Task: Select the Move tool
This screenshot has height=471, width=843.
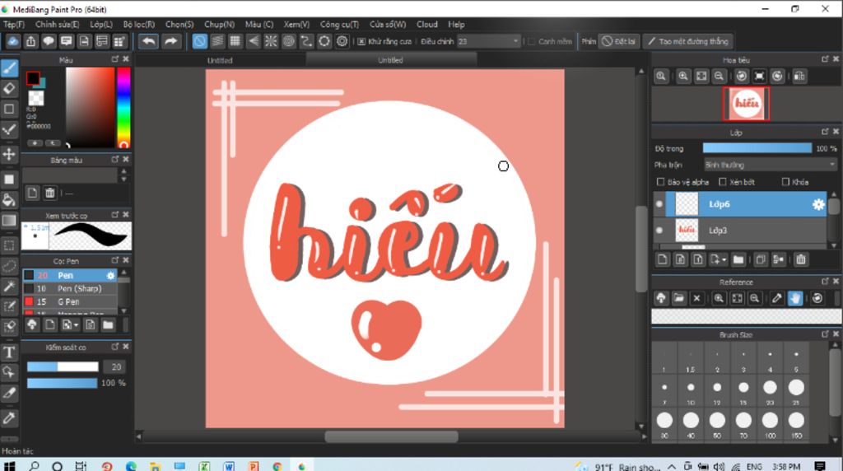Action: 9,155
